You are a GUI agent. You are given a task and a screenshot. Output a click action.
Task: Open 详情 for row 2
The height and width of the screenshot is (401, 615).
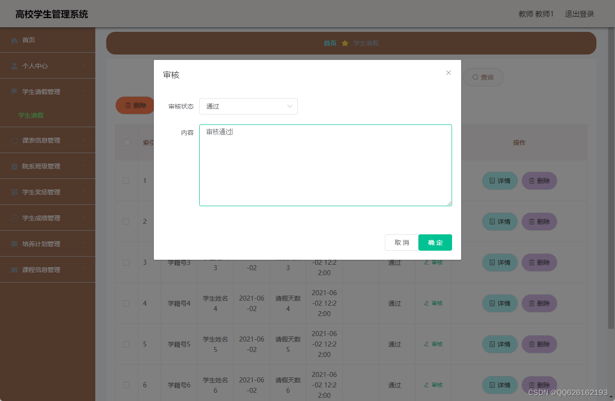point(500,222)
